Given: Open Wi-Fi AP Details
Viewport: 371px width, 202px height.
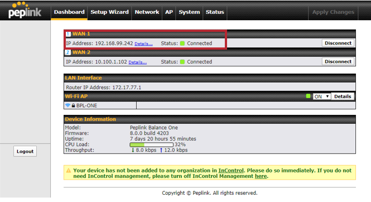Looking at the screenshot, I should pyautogui.click(x=343, y=97).
